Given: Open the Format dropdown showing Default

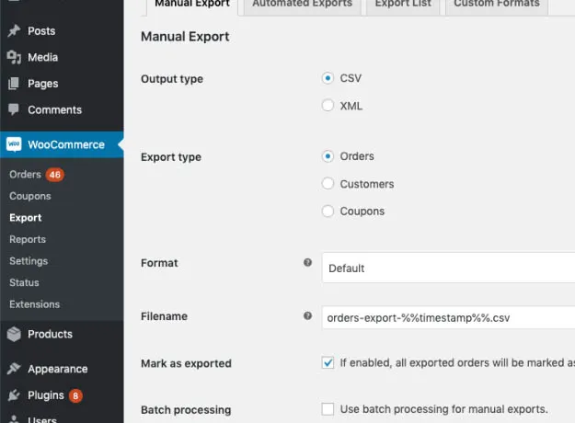Looking at the screenshot, I should pos(448,268).
